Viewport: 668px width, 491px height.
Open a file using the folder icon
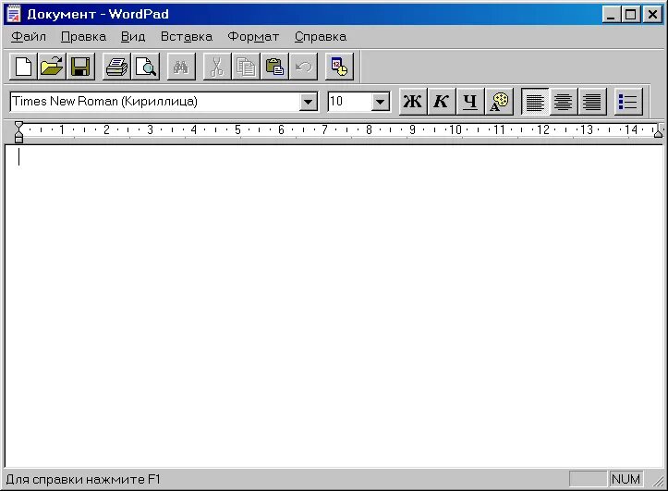point(52,67)
